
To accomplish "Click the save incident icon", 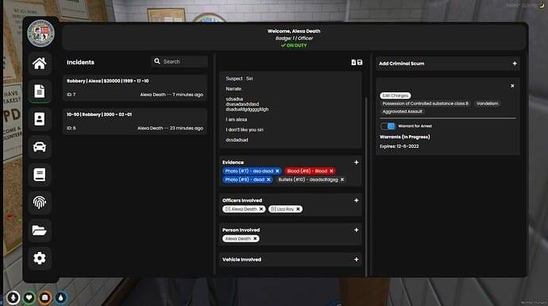I will pos(360,62).
